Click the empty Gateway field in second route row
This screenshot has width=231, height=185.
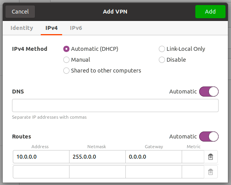coord(154,172)
